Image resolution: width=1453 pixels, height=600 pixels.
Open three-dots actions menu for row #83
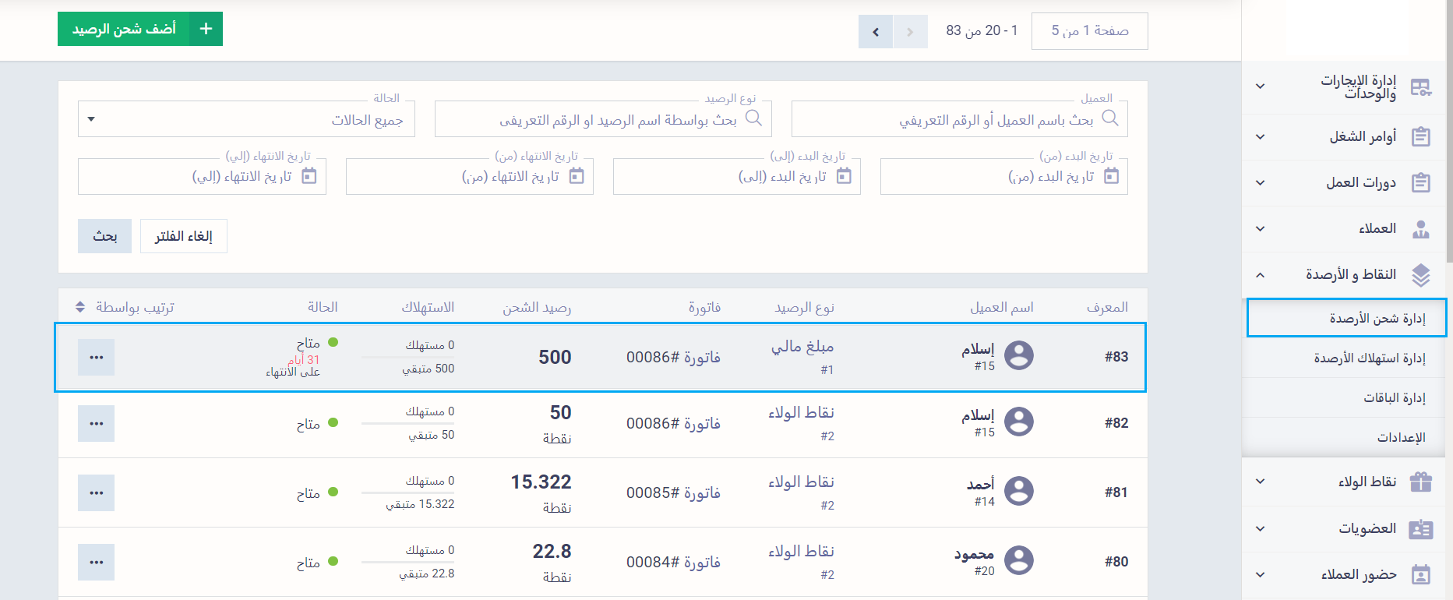[96, 357]
